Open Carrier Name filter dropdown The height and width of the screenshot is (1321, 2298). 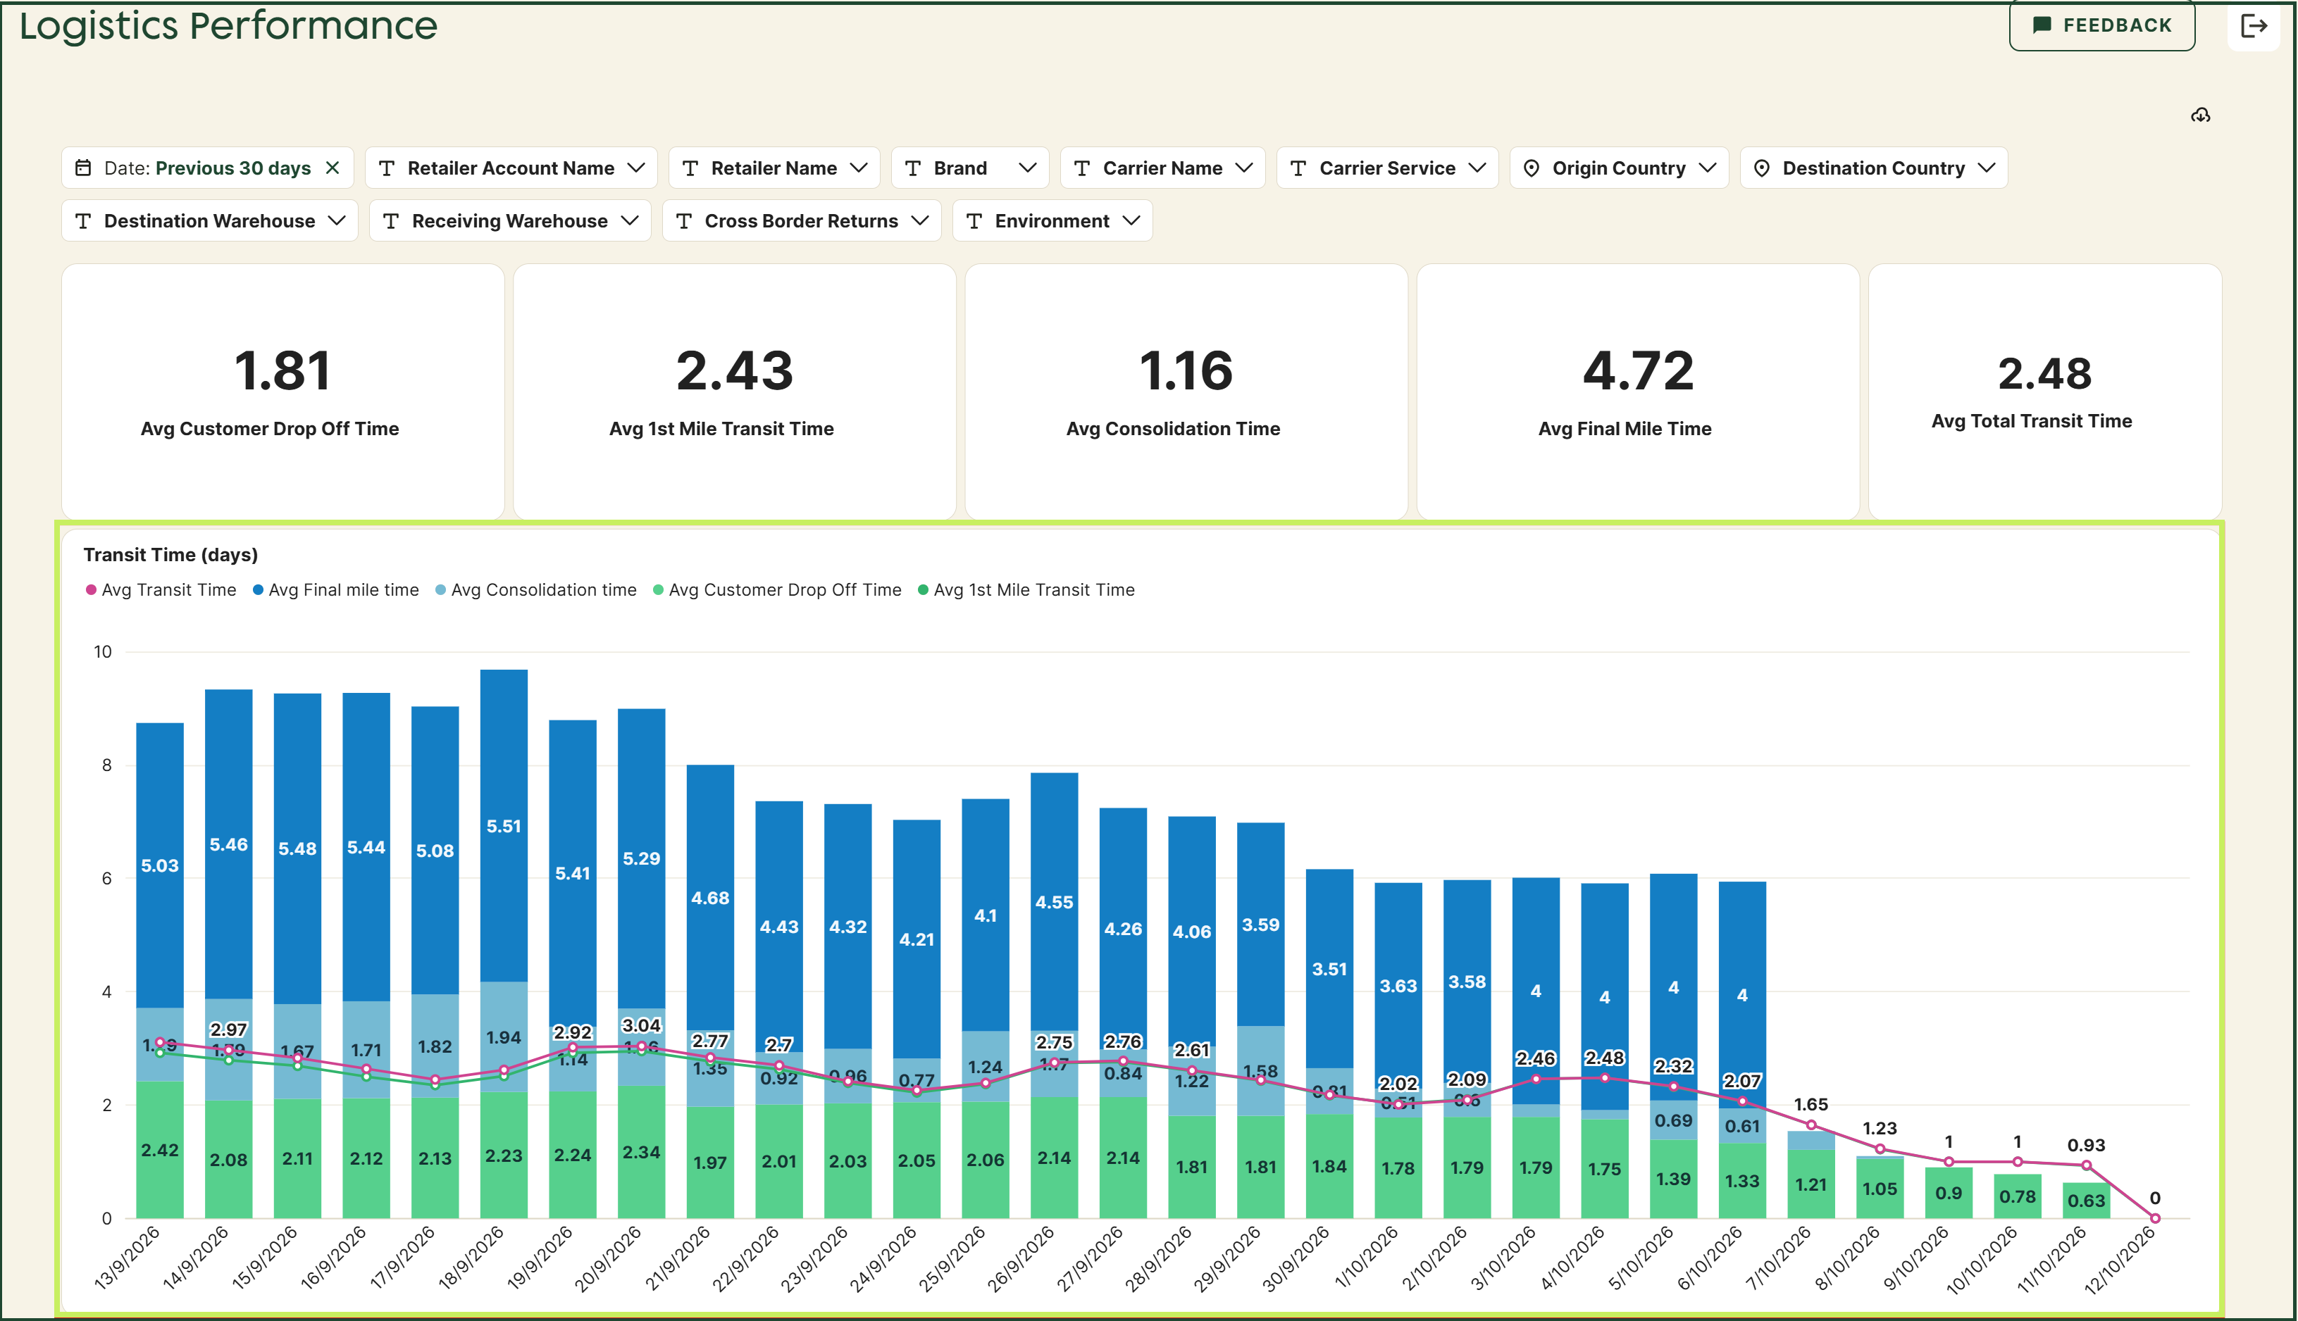[x=1162, y=168]
